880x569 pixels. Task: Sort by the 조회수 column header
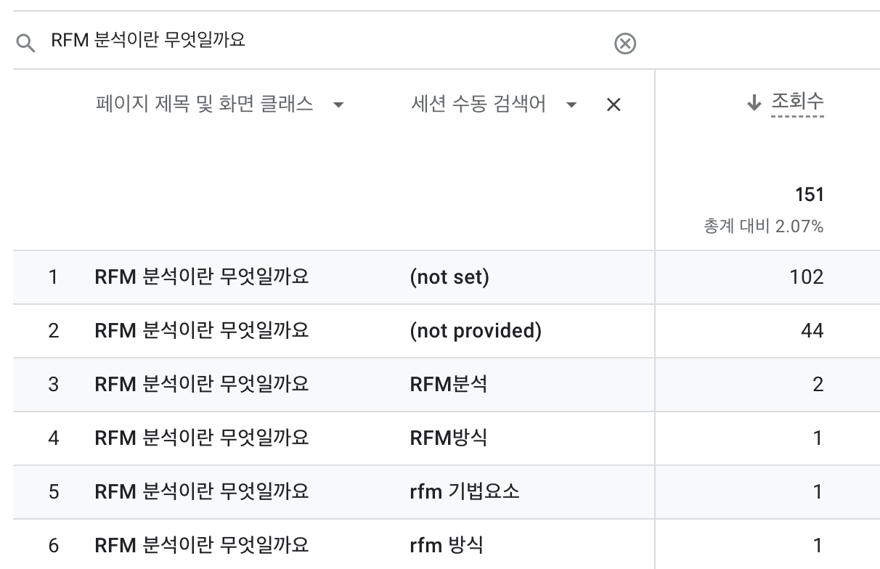tap(797, 102)
